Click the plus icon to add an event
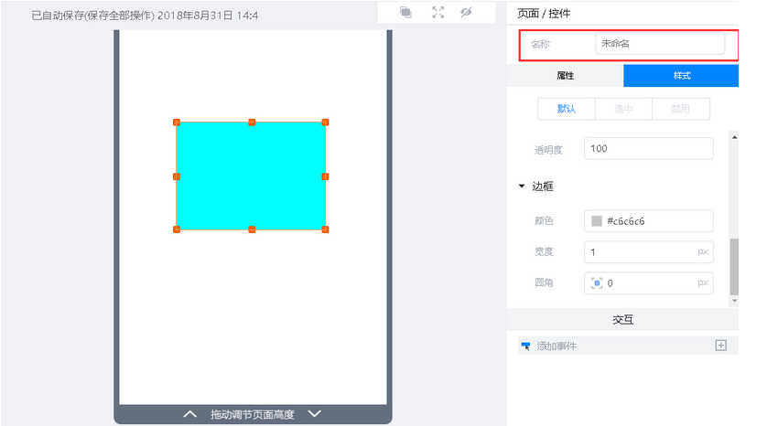This screenshot has height=426, width=767. tap(721, 346)
